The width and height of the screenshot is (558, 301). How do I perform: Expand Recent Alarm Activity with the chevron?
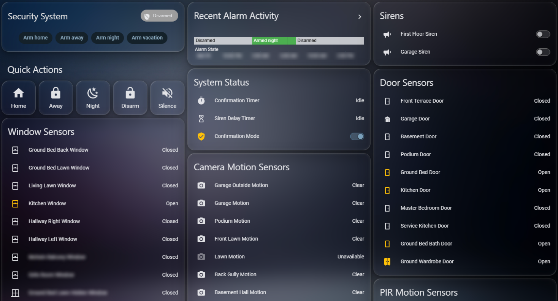click(x=360, y=17)
